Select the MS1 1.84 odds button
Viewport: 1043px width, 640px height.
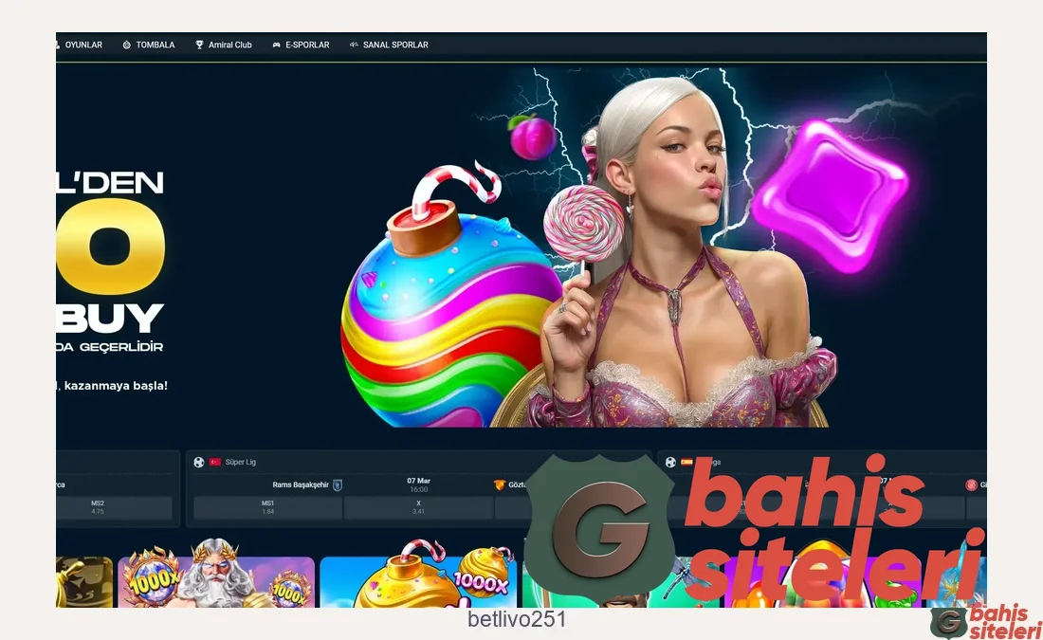point(267,507)
